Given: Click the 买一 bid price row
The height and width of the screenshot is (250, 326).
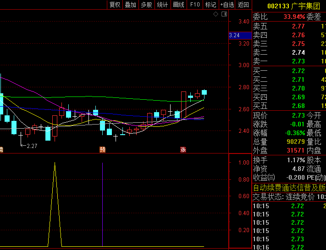Looking at the screenshot, I should point(289,71).
